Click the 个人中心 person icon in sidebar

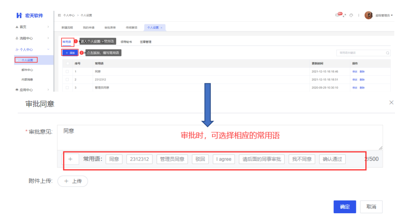(x=17, y=49)
